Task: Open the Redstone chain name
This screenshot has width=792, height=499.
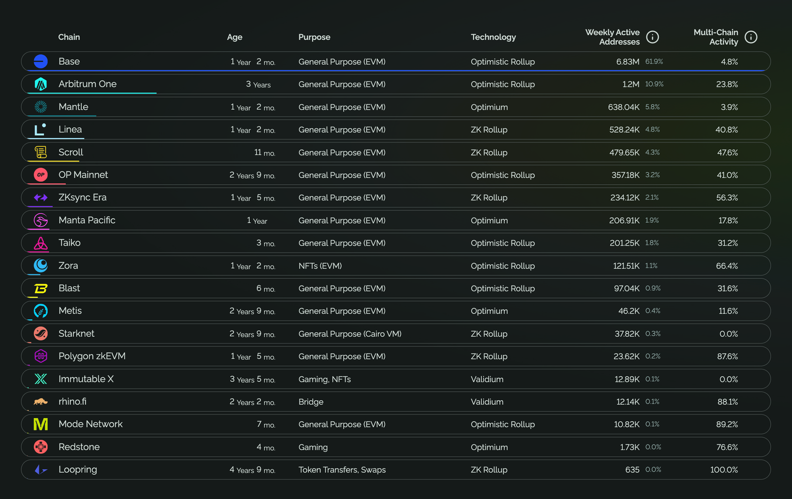Action: (79, 447)
